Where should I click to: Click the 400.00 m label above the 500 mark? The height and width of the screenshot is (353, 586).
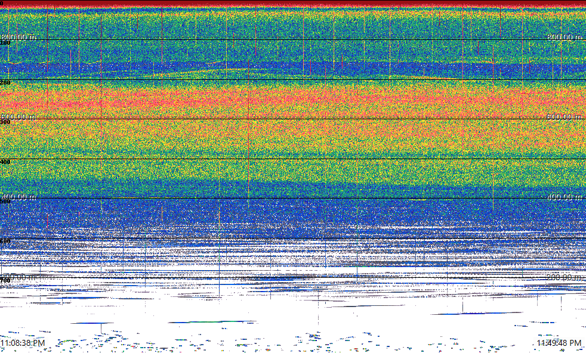(x=18, y=197)
